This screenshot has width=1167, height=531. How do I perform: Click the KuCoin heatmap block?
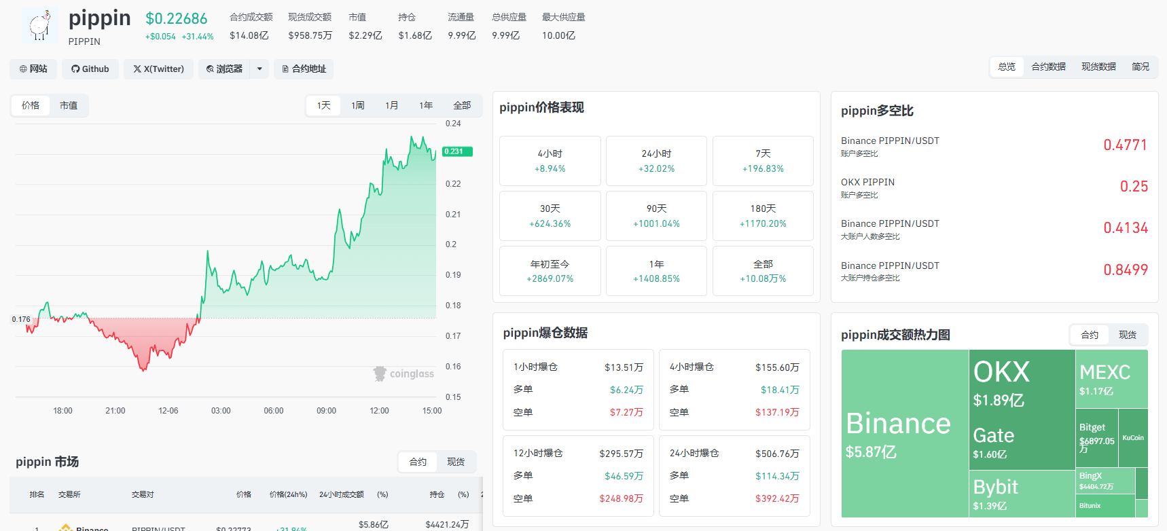pos(1133,438)
